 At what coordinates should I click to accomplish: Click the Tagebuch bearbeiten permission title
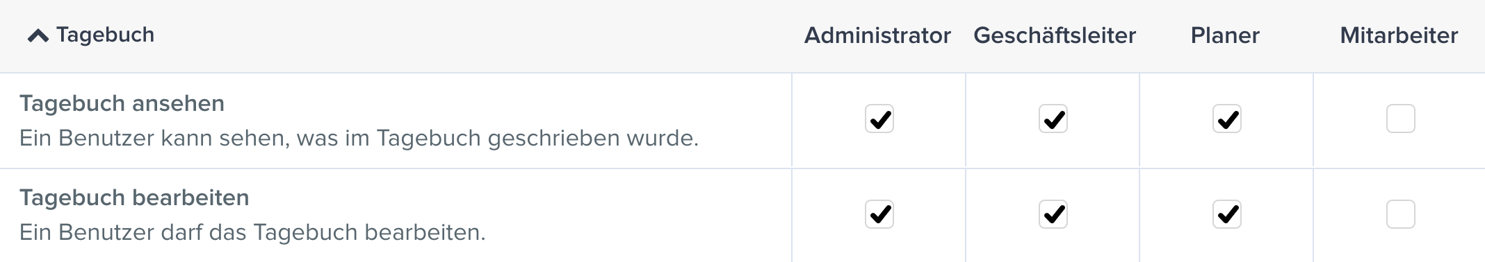134,198
